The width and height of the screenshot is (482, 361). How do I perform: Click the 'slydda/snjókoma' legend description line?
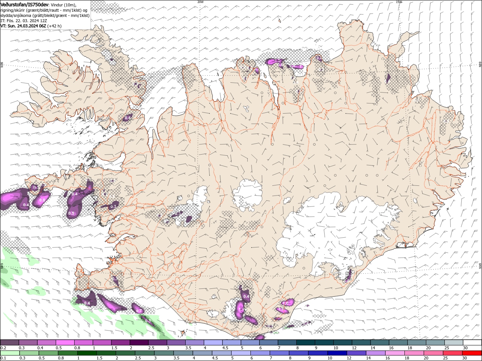pyautogui.click(x=45, y=15)
